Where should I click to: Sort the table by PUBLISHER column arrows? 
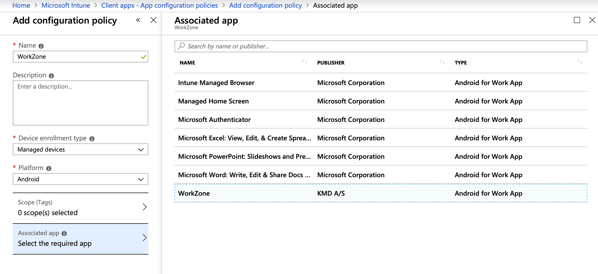442,62
